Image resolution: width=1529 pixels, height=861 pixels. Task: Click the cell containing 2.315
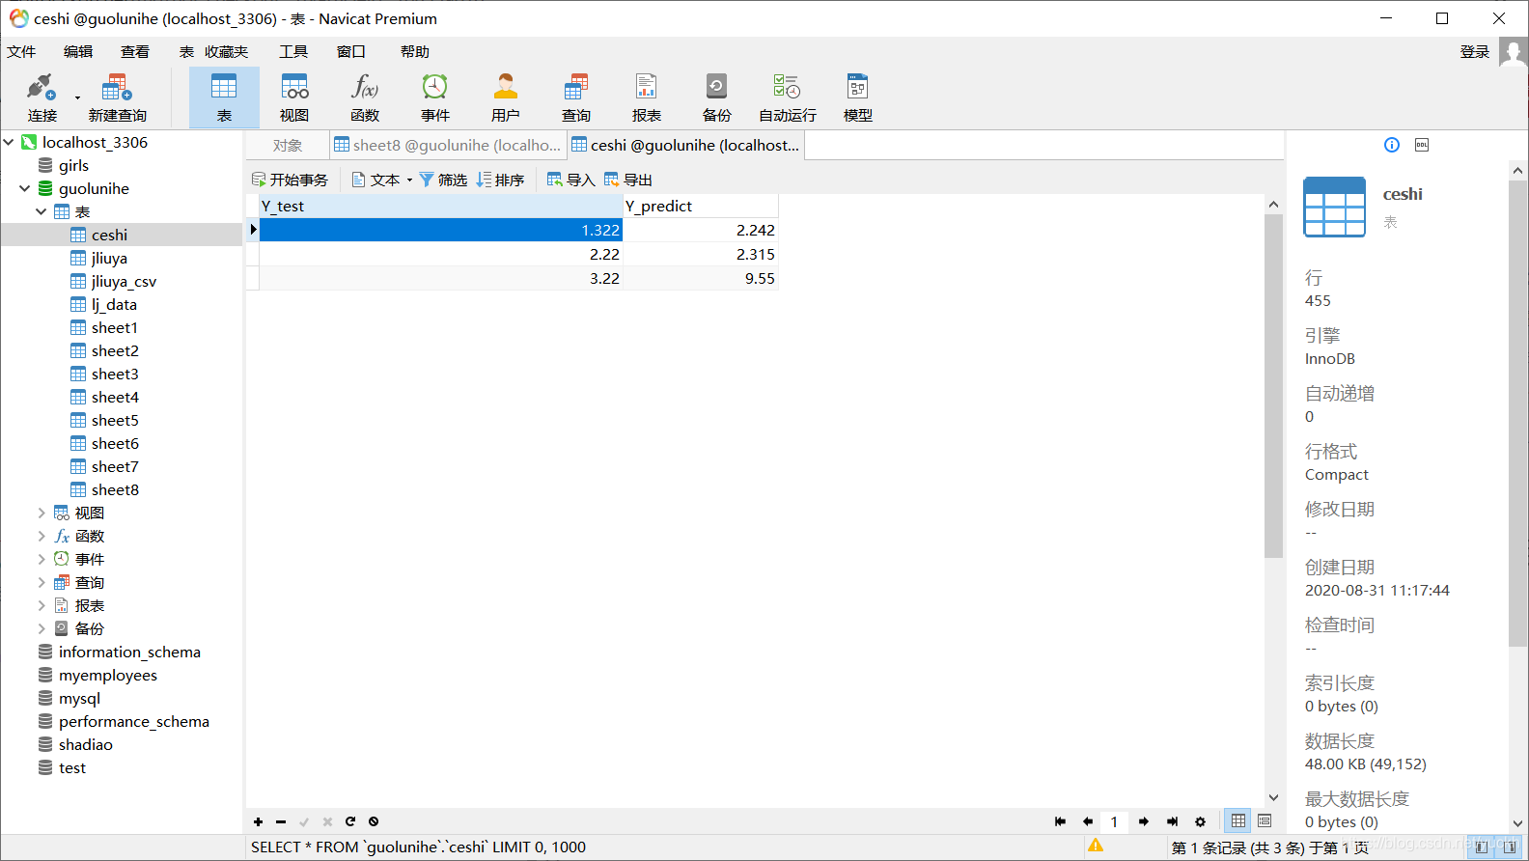[x=700, y=254]
